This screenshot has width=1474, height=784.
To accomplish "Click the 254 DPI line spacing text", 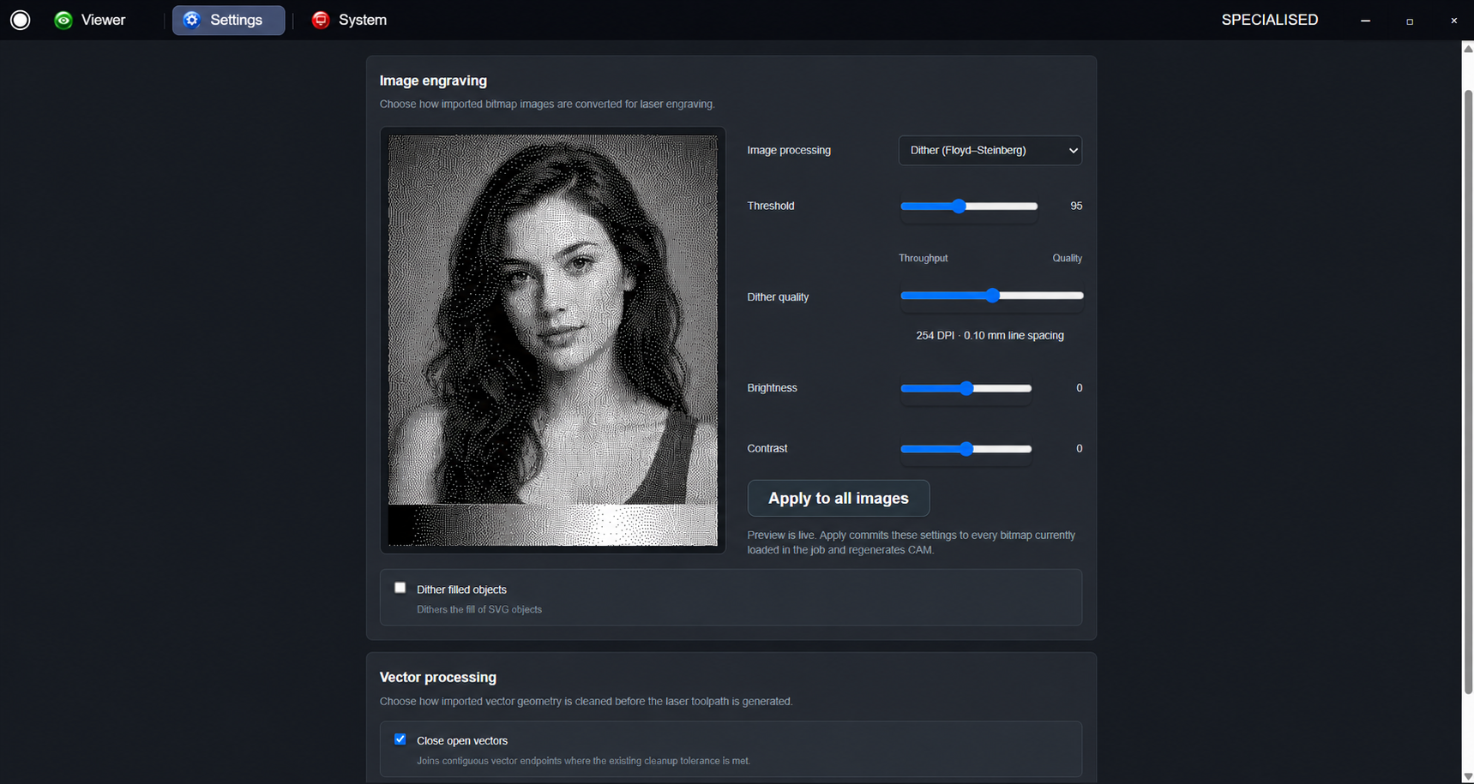I will pyautogui.click(x=990, y=336).
